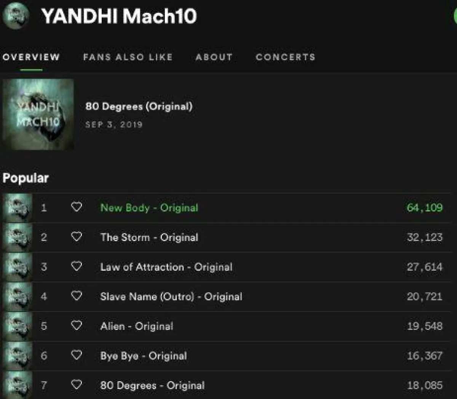Select The Storm - Original track
The height and width of the screenshot is (399, 457).
coord(149,237)
